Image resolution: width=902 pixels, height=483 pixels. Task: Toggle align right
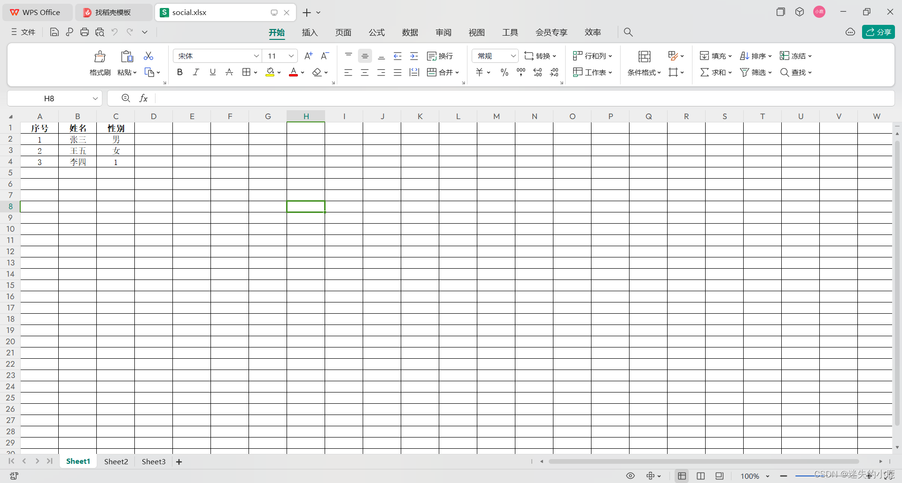click(x=381, y=72)
